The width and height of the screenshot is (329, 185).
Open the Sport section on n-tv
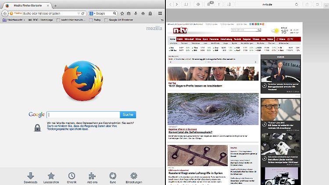[205, 39]
